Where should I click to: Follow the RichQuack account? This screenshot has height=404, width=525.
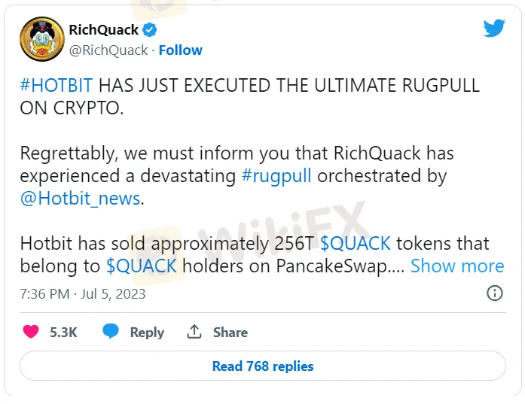pos(180,50)
